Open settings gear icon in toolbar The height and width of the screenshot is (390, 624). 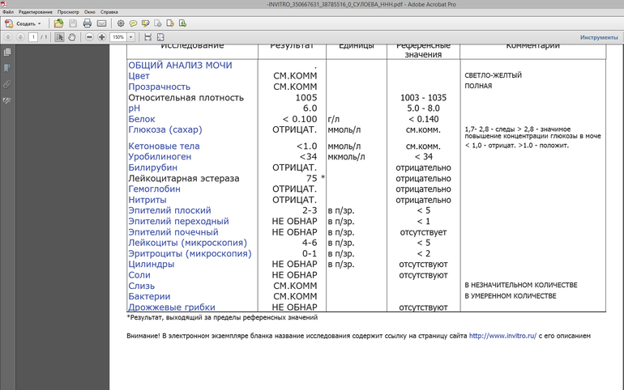coord(121,23)
